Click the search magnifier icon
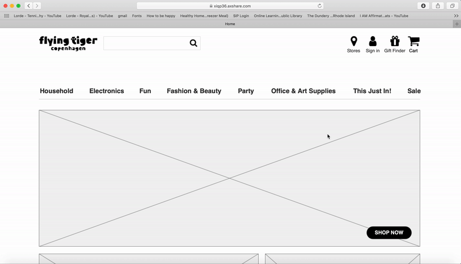The width and height of the screenshot is (461, 264). [193, 43]
